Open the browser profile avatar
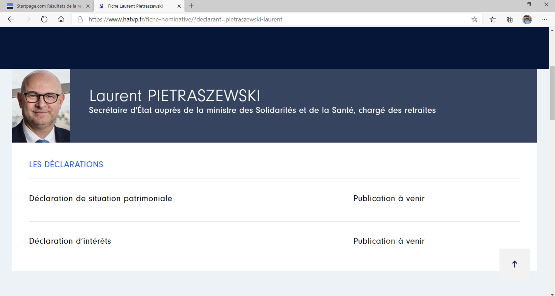The width and height of the screenshot is (555, 296). click(x=527, y=19)
